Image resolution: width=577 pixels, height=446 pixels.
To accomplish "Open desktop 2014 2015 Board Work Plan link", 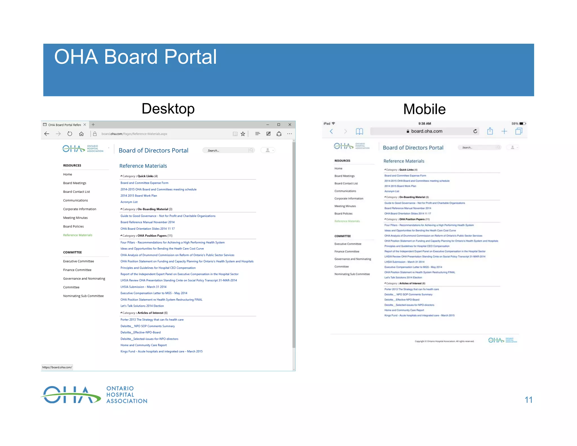I will pos(139,196).
